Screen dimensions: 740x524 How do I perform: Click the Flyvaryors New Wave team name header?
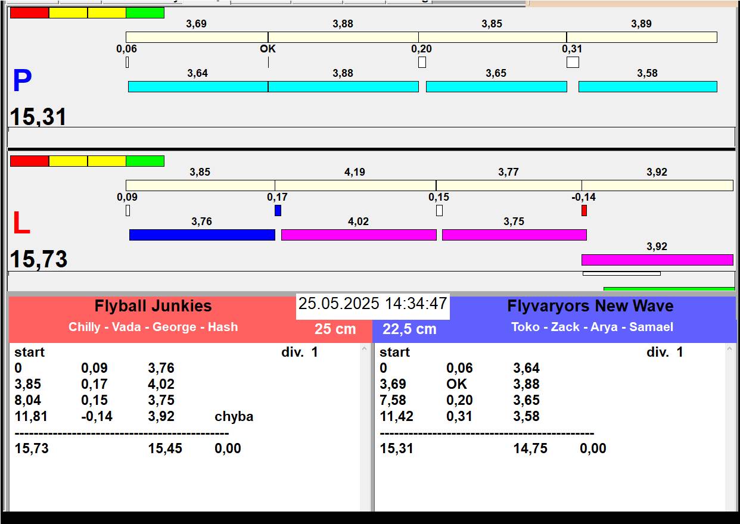point(590,306)
